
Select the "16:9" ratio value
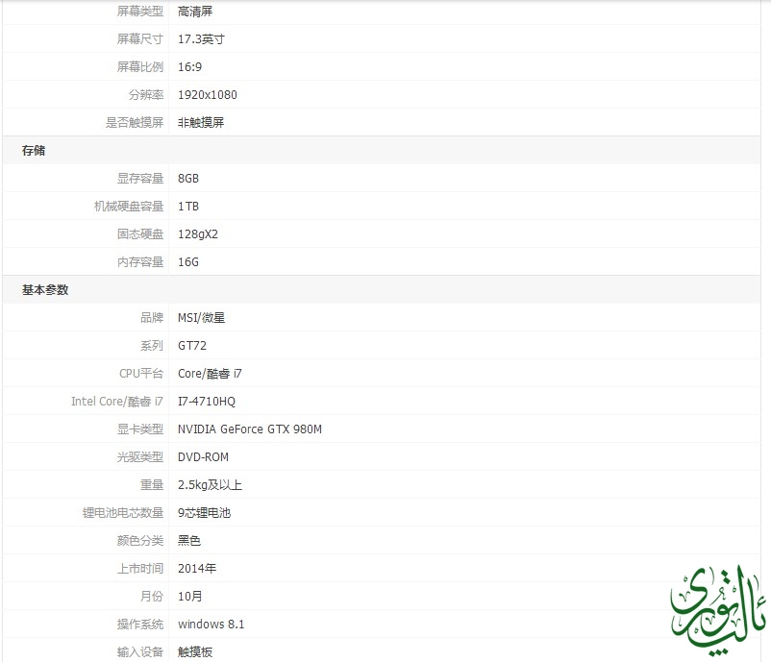tap(189, 67)
